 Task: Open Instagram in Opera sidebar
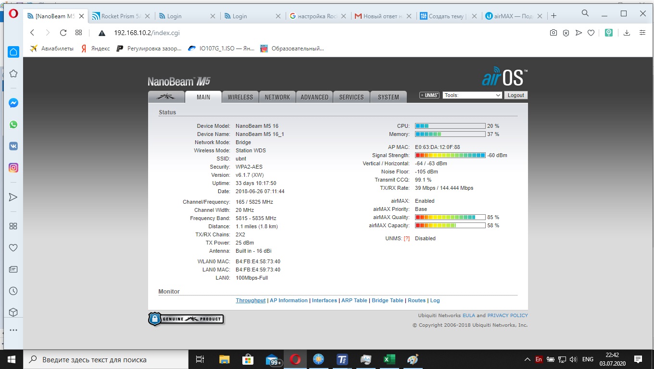coord(13,168)
